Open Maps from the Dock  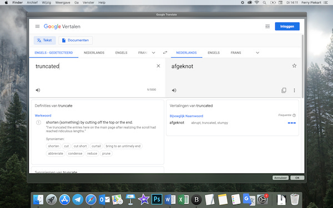117,200
